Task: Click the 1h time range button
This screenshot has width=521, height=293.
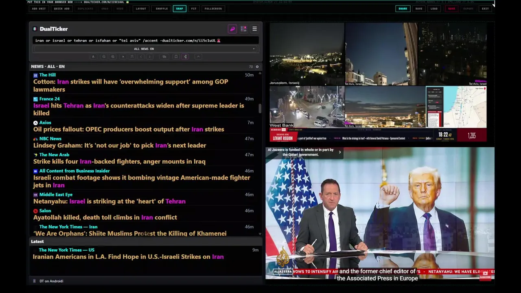Action: click(x=164, y=57)
